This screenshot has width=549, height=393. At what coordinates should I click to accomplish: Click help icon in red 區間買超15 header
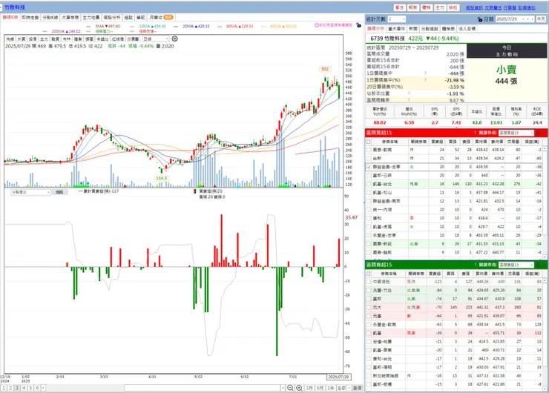tap(476, 133)
